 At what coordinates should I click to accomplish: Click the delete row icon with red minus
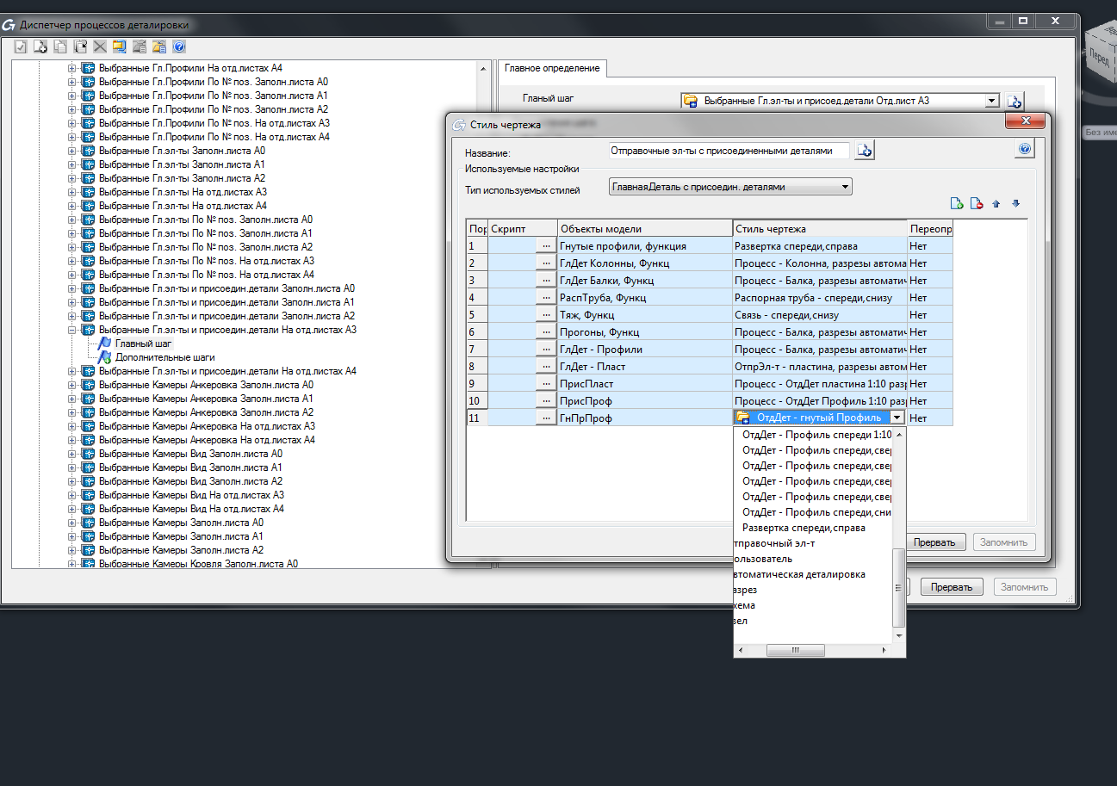pyautogui.click(x=977, y=204)
